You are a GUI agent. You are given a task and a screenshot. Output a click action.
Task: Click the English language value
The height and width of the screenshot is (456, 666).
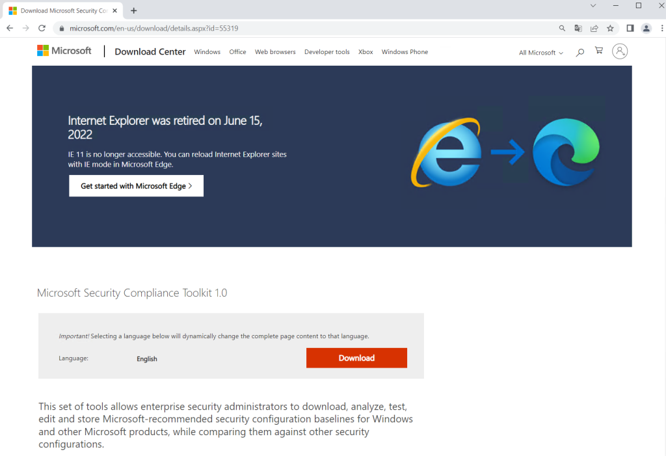[x=147, y=358]
